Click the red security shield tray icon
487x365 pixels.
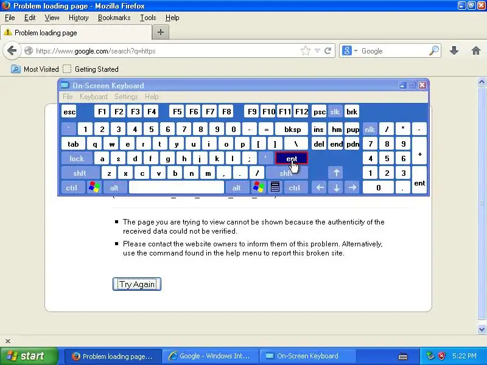pos(442,356)
